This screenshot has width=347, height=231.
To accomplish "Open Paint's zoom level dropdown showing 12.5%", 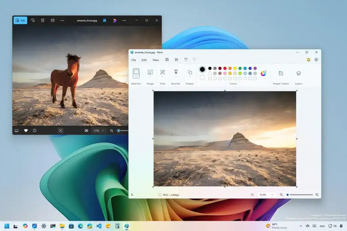I will [x=266, y=195].
